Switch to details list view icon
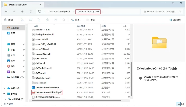The width and height of the screenshot is (186, 107). [179, 104]
